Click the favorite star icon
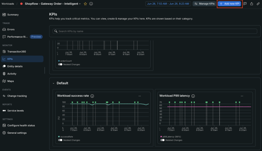Screen dimensions: 262x151 coord(85,4)
